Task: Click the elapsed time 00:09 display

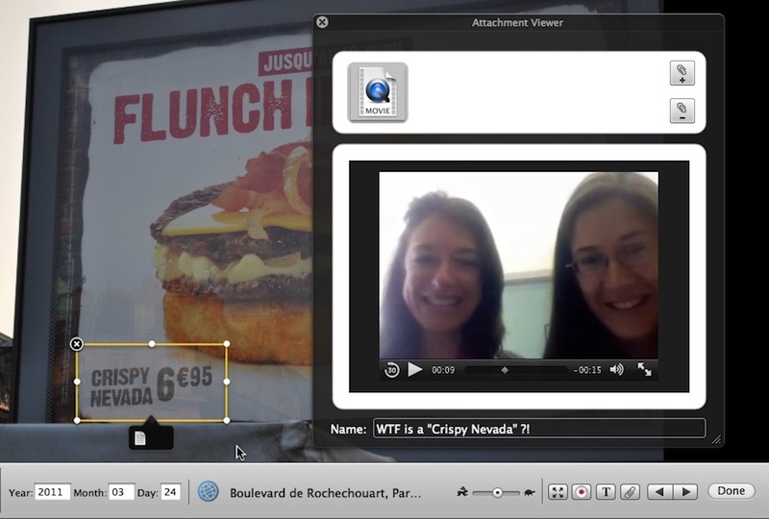Action: (x=443, y=370)
